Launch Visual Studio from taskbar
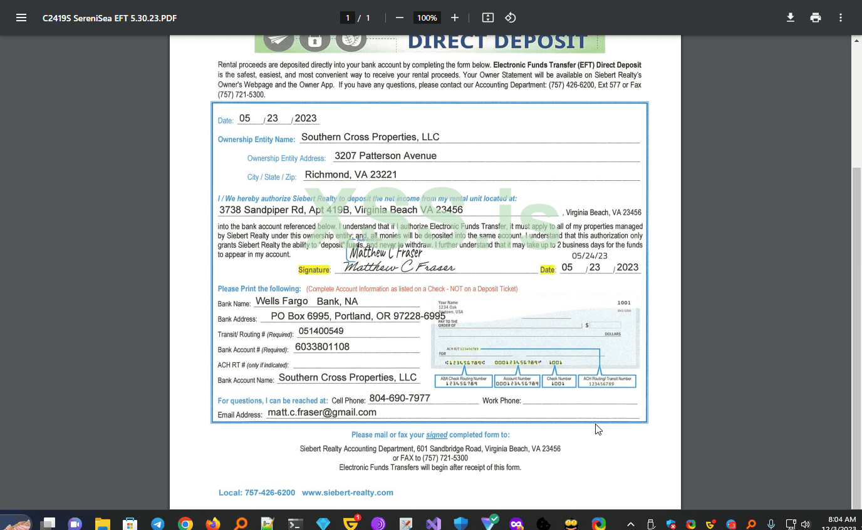Screen dimensions: 862x530 (434, 524)
